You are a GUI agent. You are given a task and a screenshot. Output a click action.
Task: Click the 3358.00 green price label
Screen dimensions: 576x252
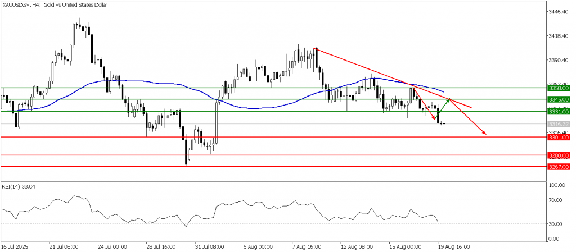[x=559, y=88]
